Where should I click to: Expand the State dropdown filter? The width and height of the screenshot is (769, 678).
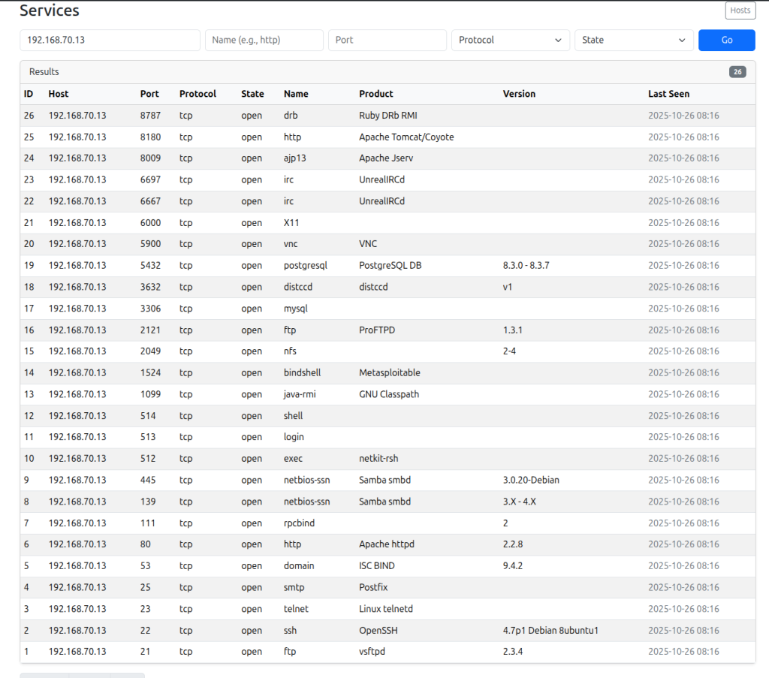[x=633, y=40]
